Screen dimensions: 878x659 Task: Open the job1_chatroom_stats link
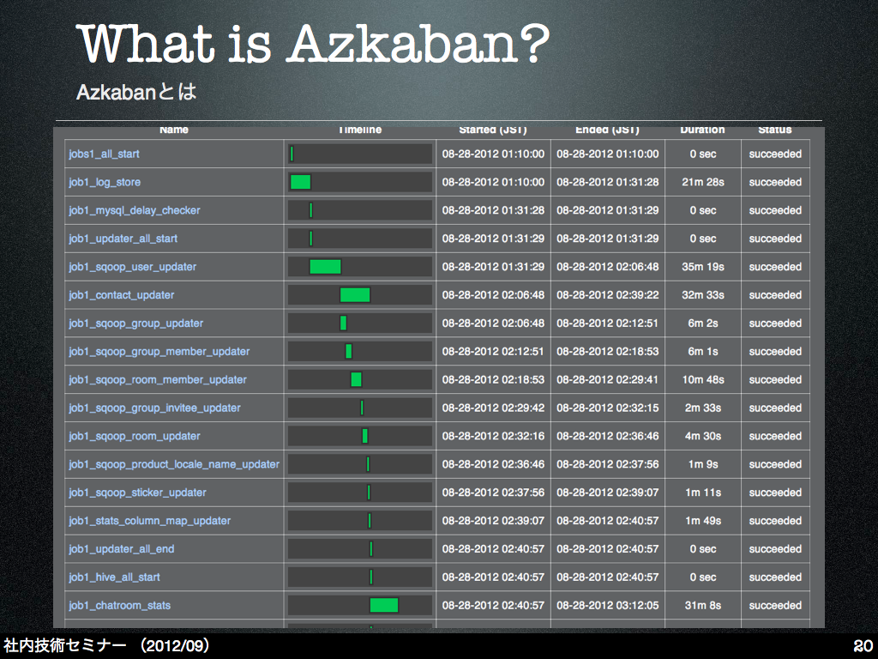point(120,605)
